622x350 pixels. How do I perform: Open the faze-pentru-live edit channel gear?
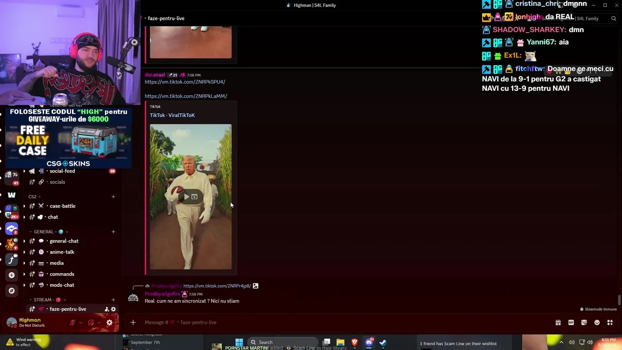point(113,309)
